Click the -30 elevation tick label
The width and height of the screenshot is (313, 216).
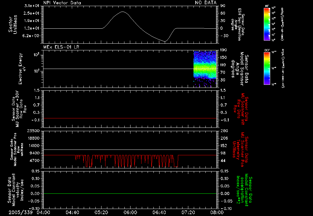(x=224, y=36)
